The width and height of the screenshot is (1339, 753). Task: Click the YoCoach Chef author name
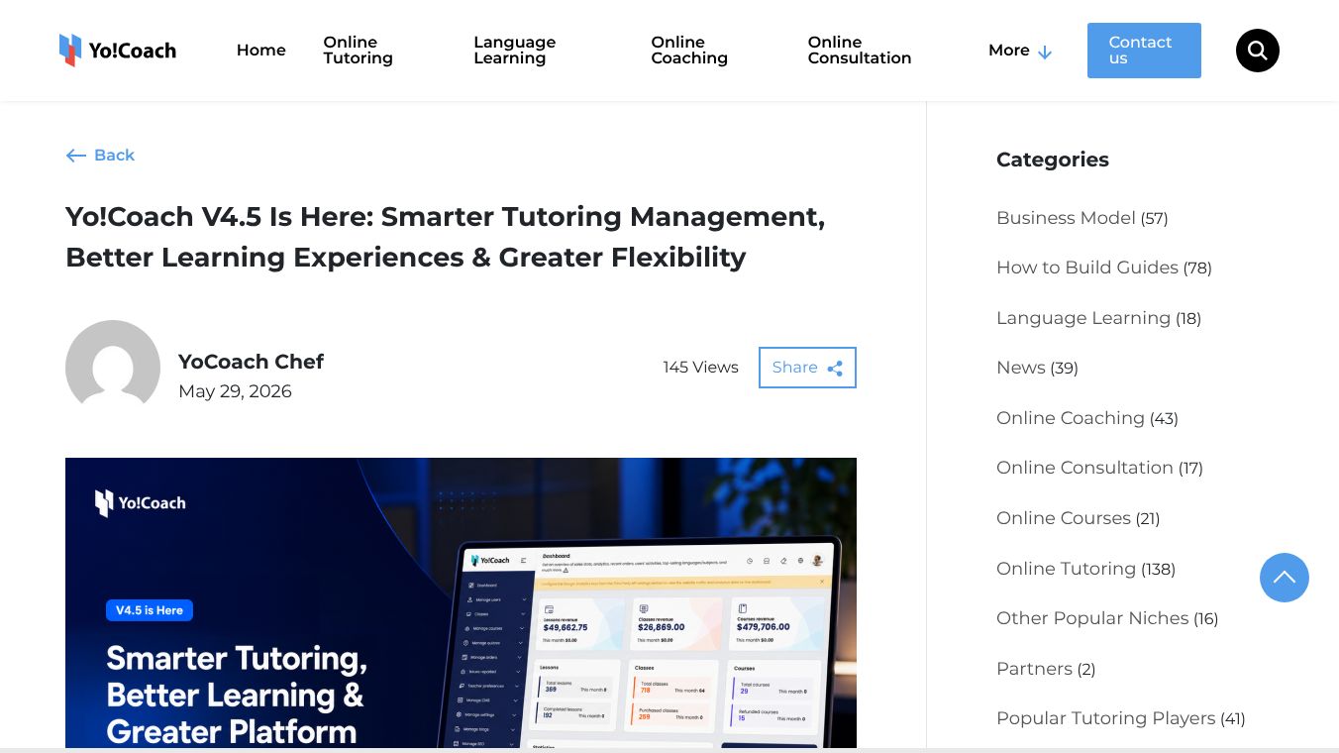(x=251, y=362)
